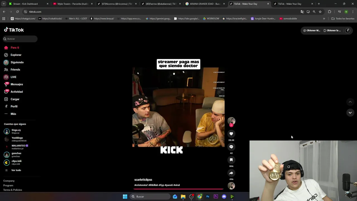Open a new browser tab
This screenshot has width=357, height=201.
click(x=319, y=4)
